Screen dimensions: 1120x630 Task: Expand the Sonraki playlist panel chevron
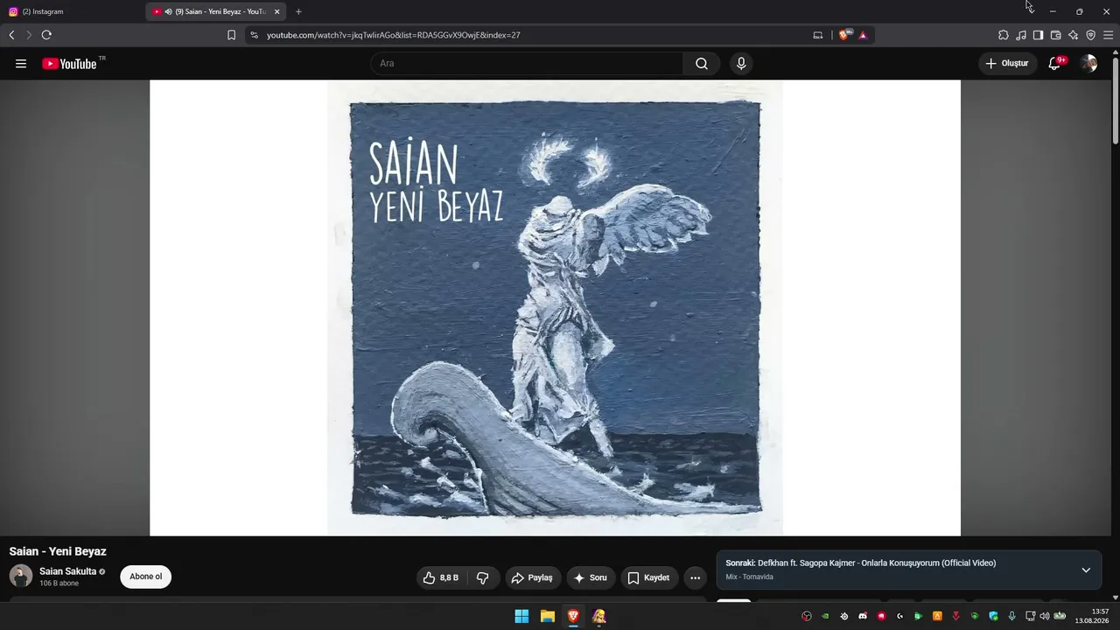[1086, 570]
